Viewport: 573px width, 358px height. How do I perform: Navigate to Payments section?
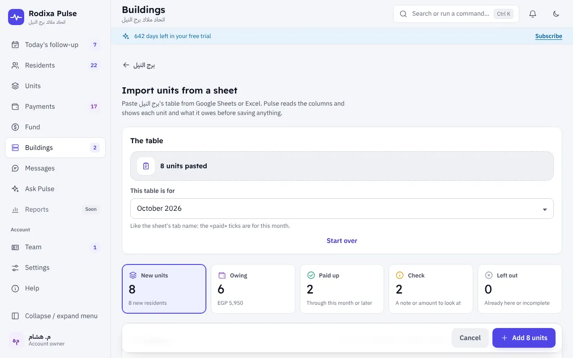point(55,107)
